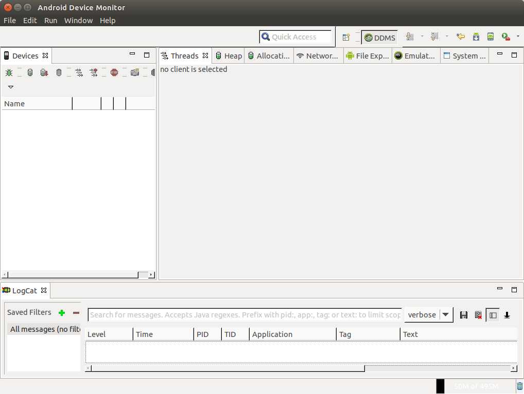
Task: Click the Screen Capture camera icon
Action: pos(135,72)
